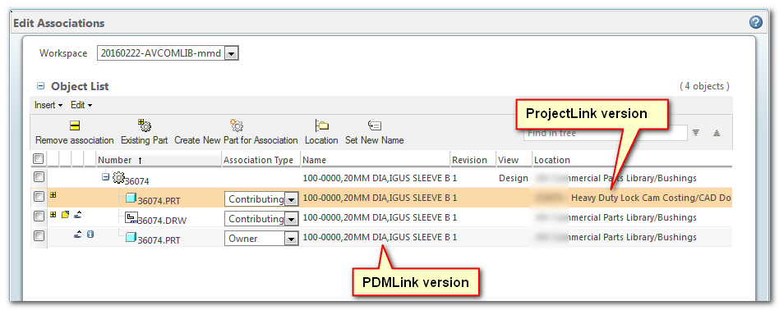Sort by the View column header
The height and width of the screenshot is (310, 779).
508,160
